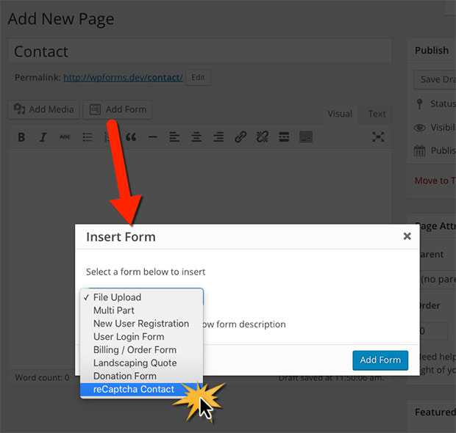Toggle italic formatting in editor toolbar

(43, 137)
